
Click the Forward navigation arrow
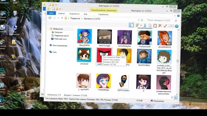[55, 18]
